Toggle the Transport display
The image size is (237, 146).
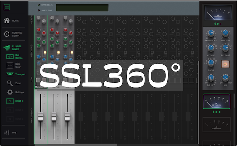[x=16, y=74]
